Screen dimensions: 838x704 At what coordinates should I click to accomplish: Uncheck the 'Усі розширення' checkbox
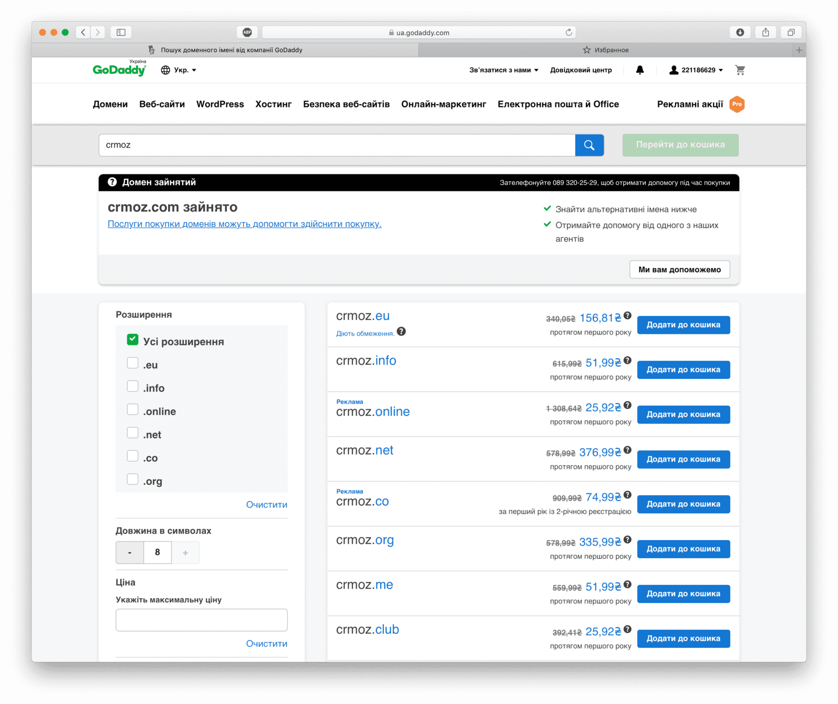click(x=133, y=340)
